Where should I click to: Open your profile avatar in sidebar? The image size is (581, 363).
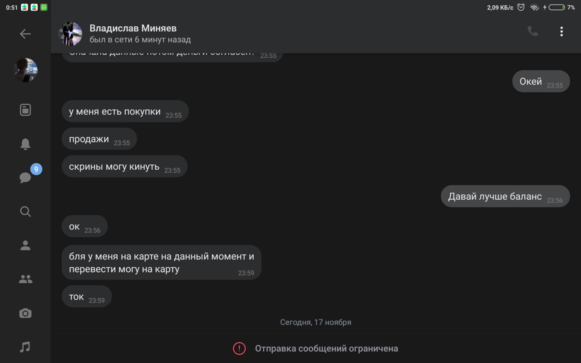tap(25, 70)
